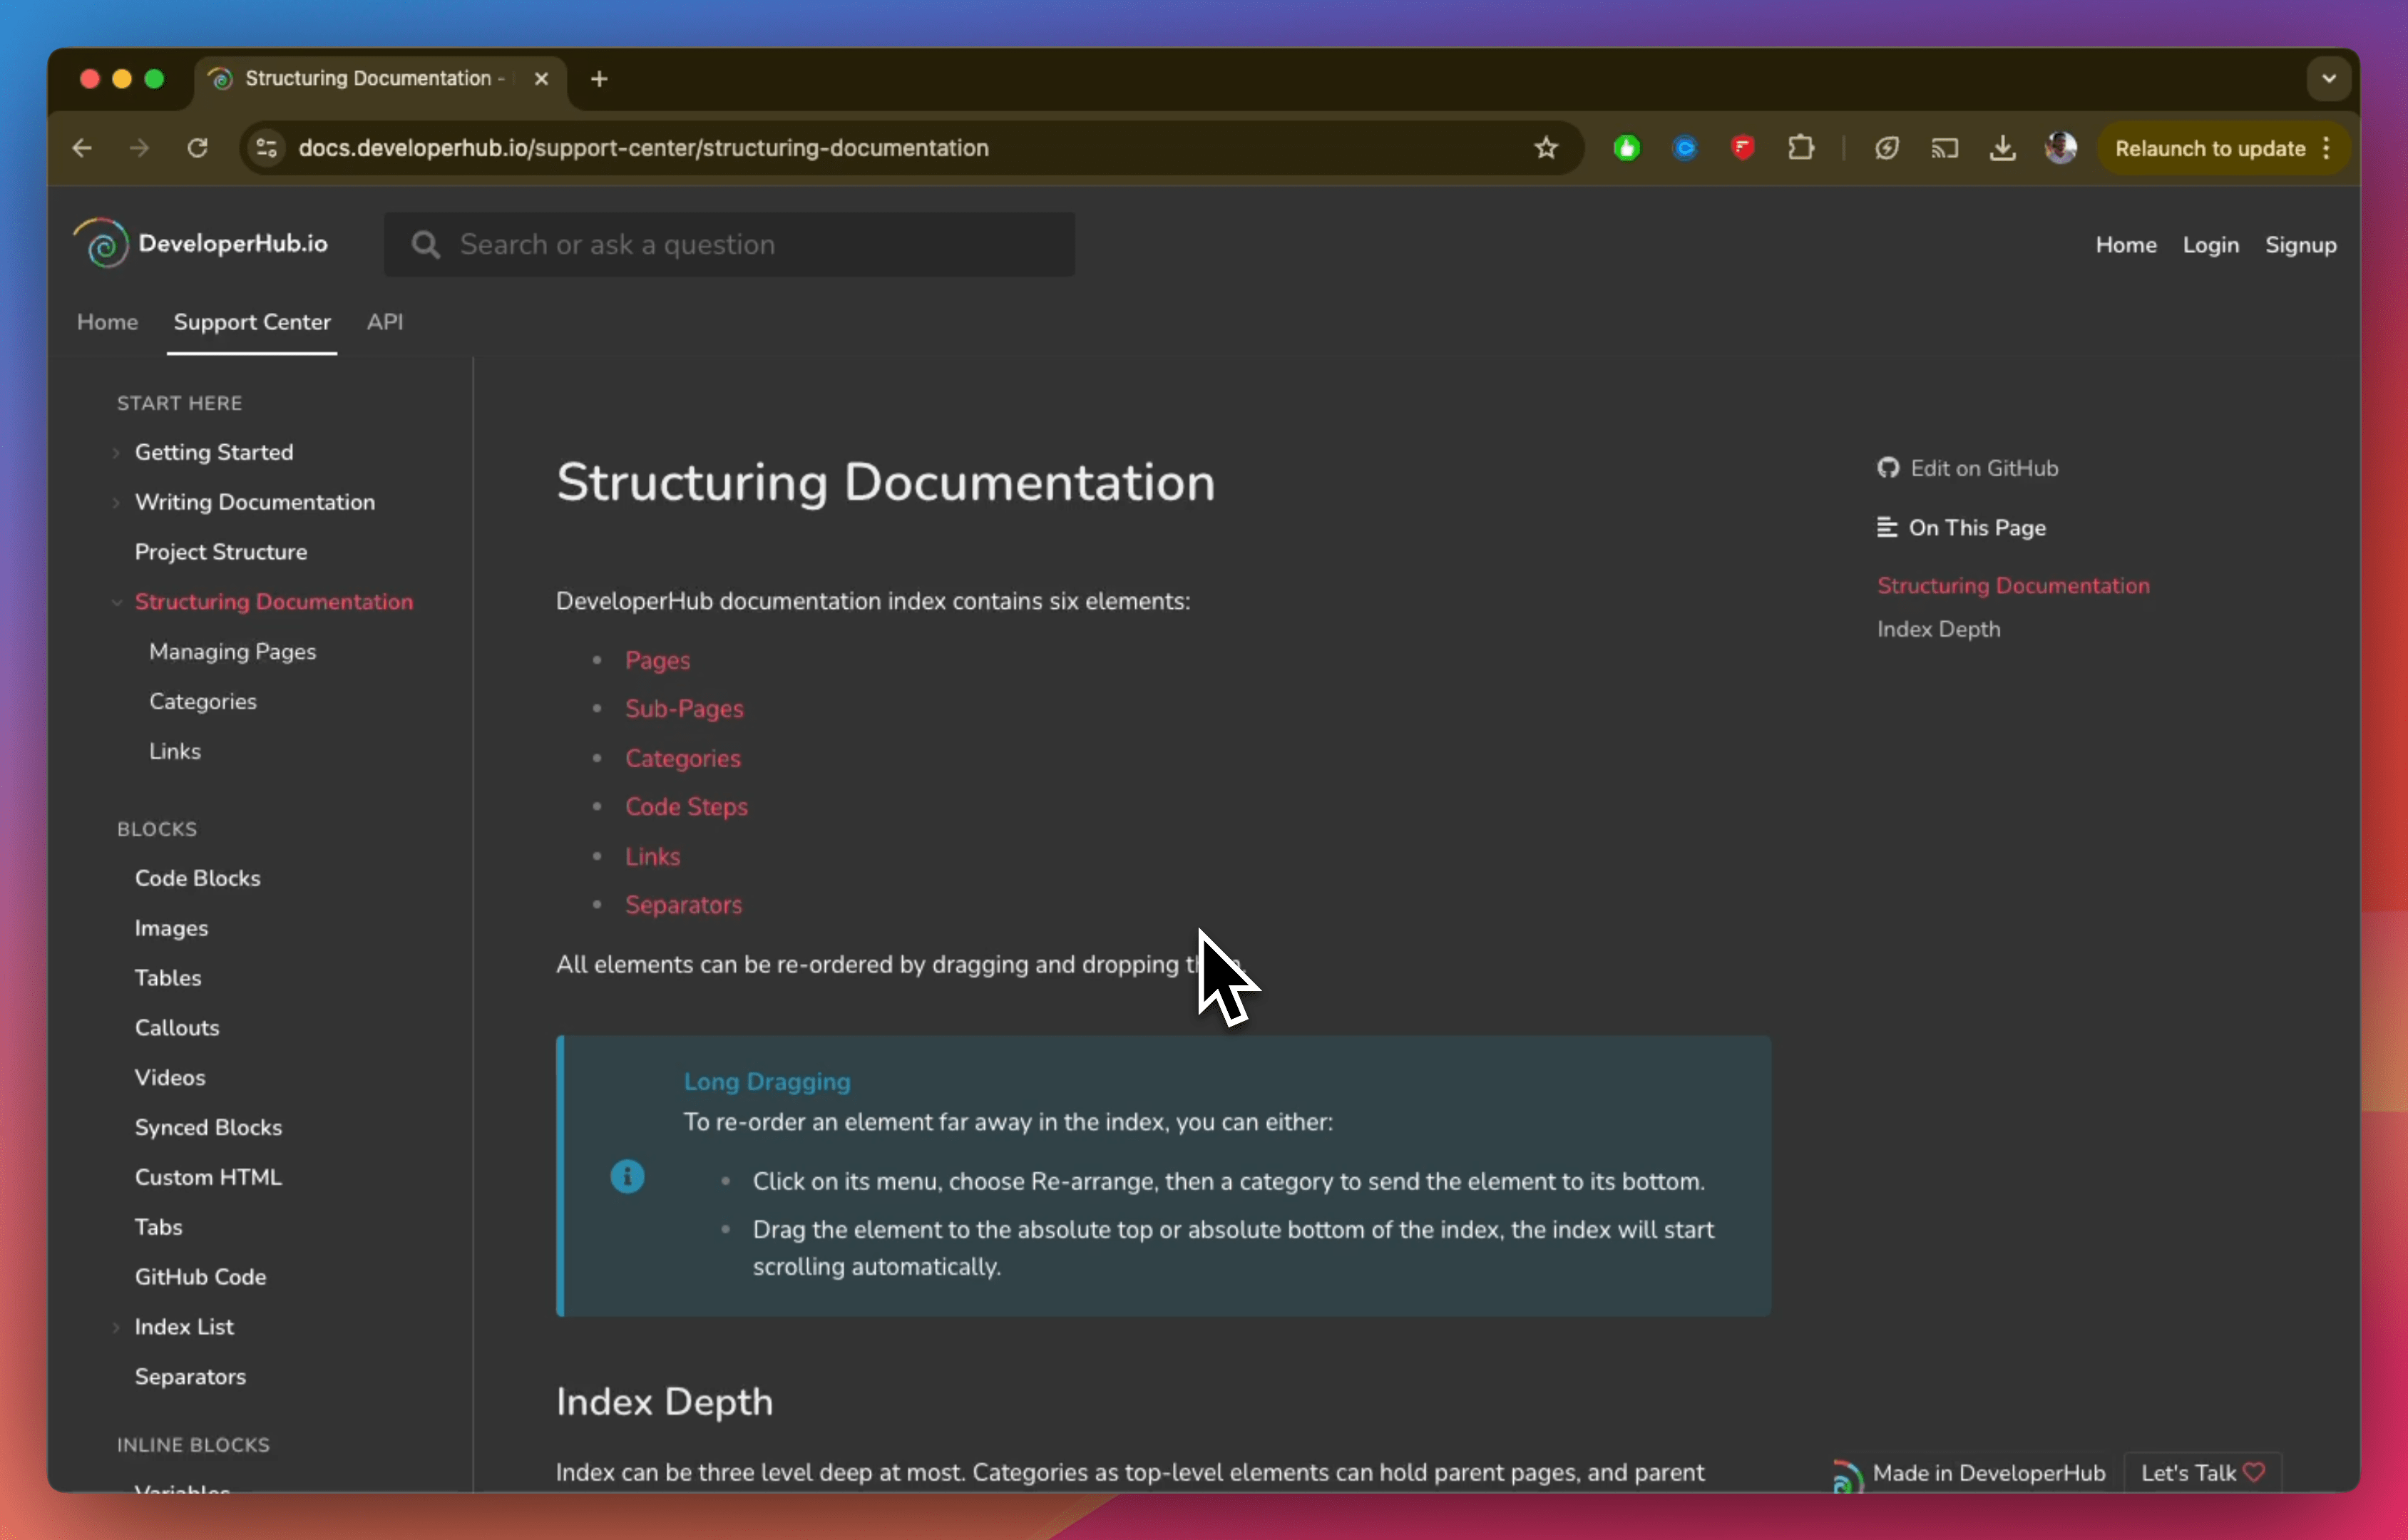Click Relaunch to update button
This screenshot has height=1540, width=2408.
[x=2210, y=148]
